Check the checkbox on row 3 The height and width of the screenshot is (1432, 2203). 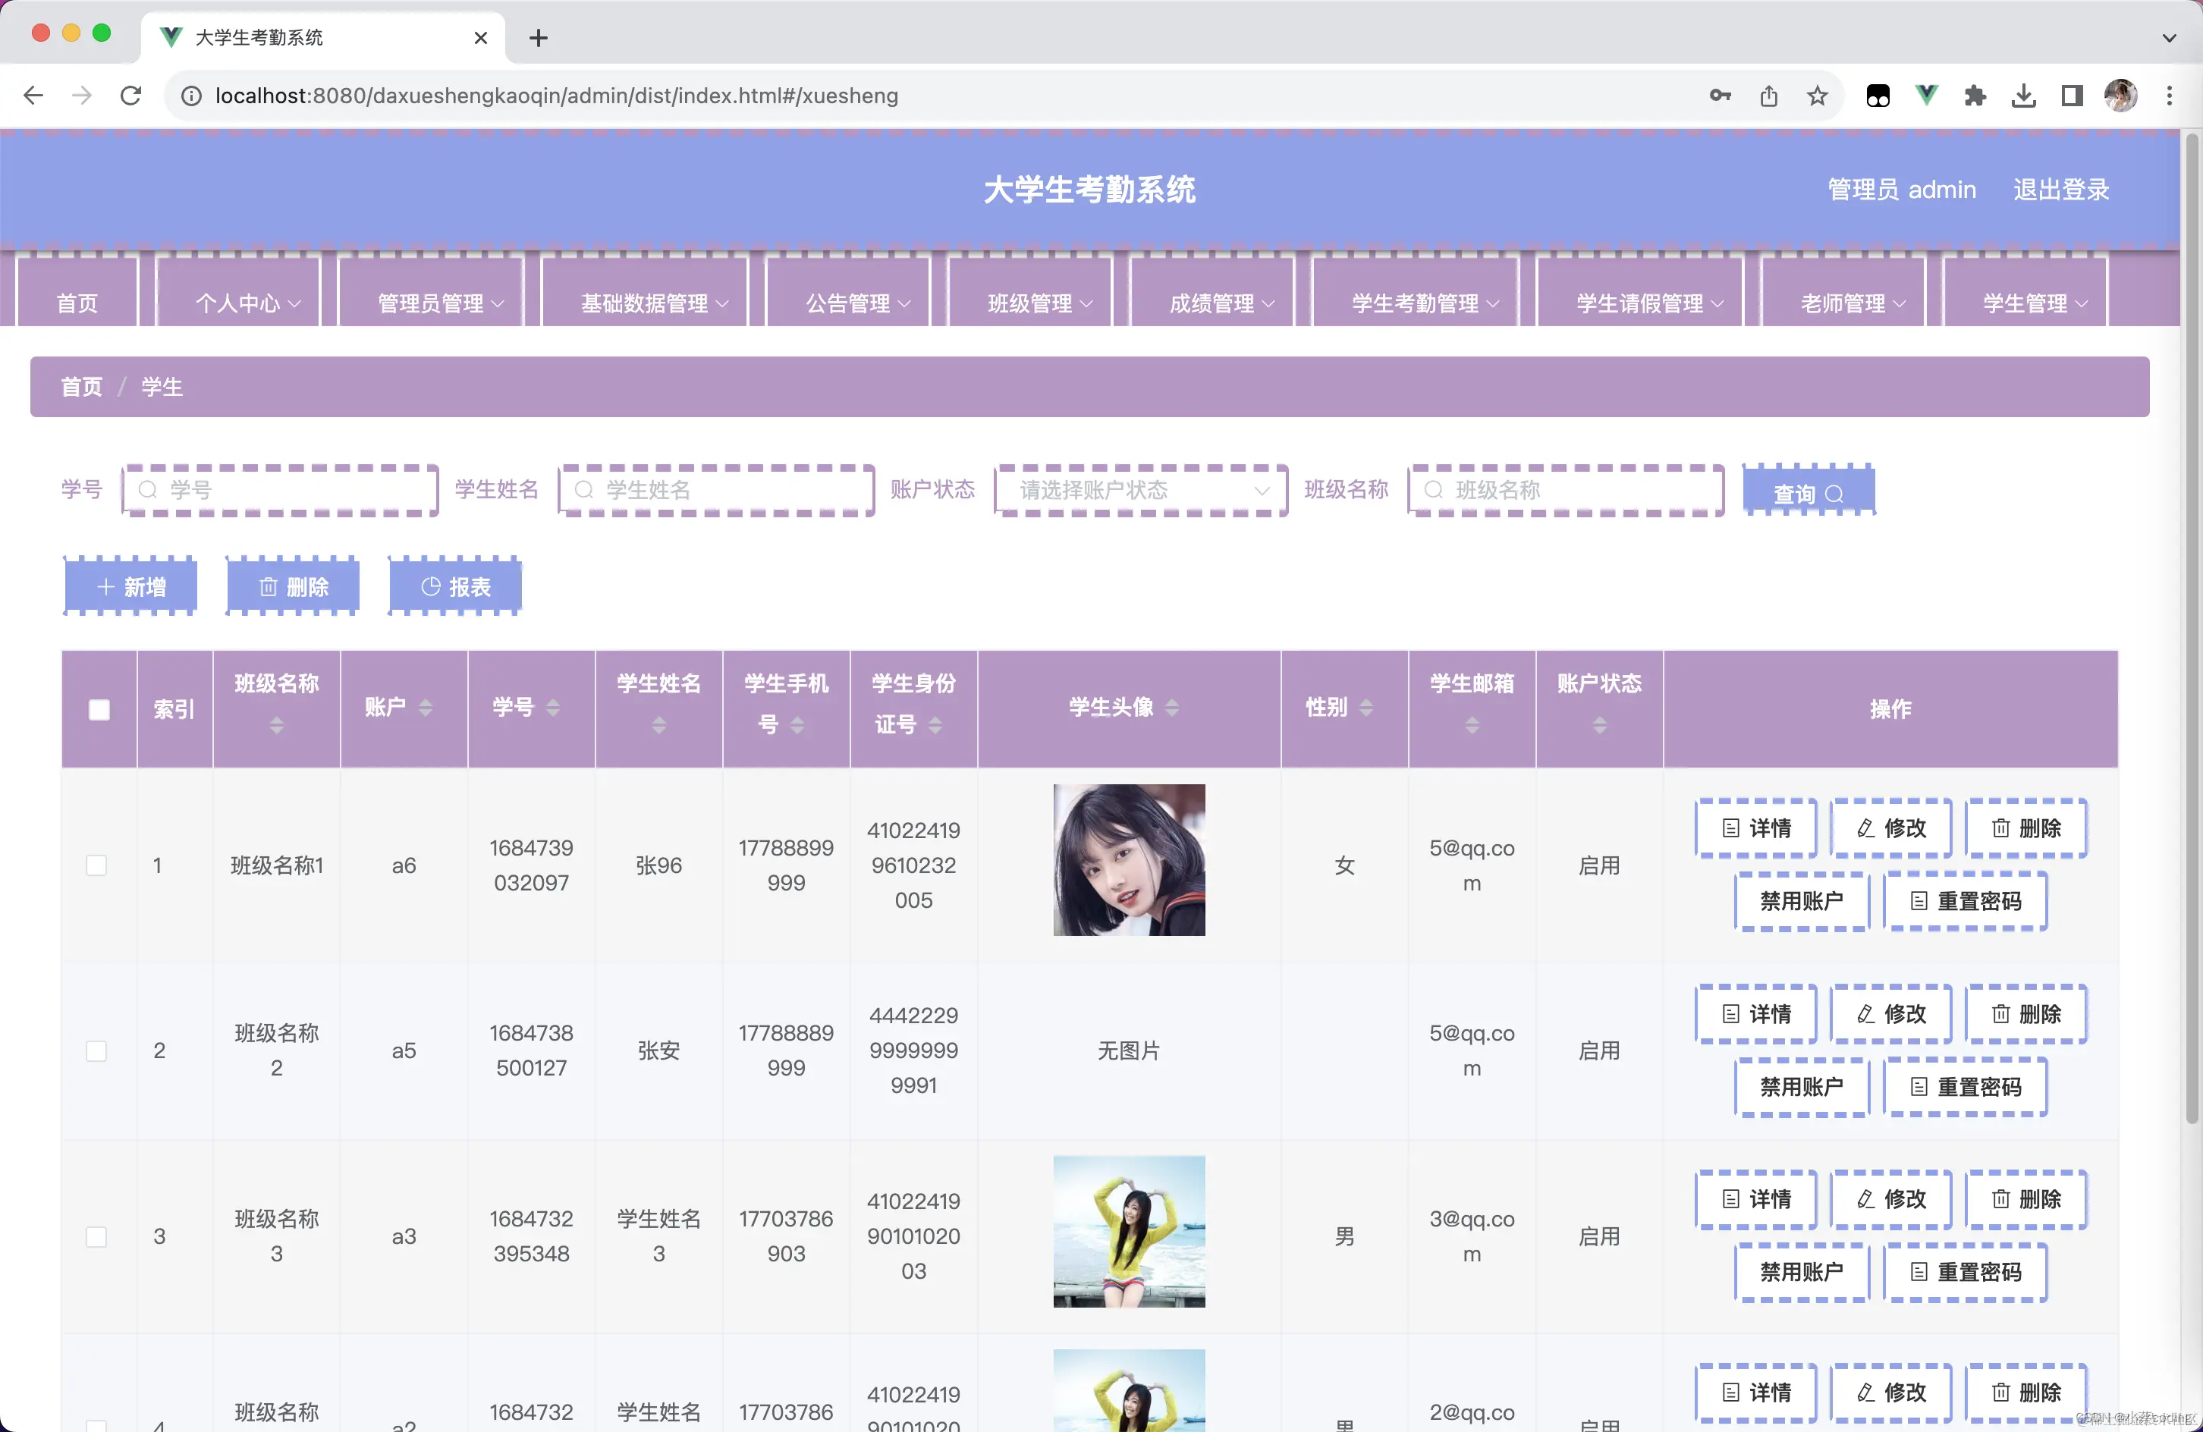pos(97,1236)
